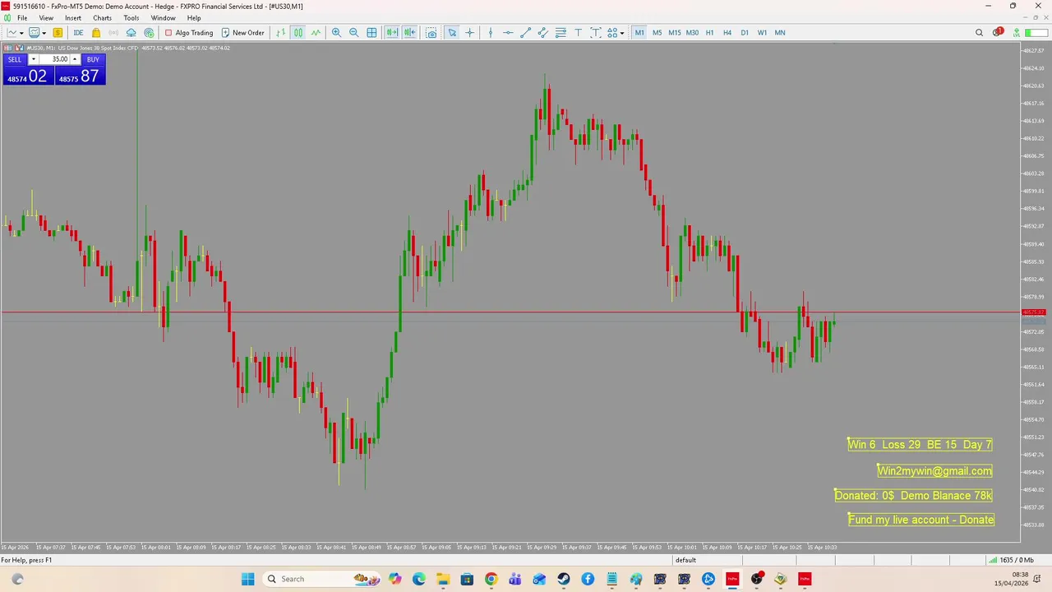Zoom in on the chart
The width and height of the screenshot is (1052, 592).
[336, 33]
